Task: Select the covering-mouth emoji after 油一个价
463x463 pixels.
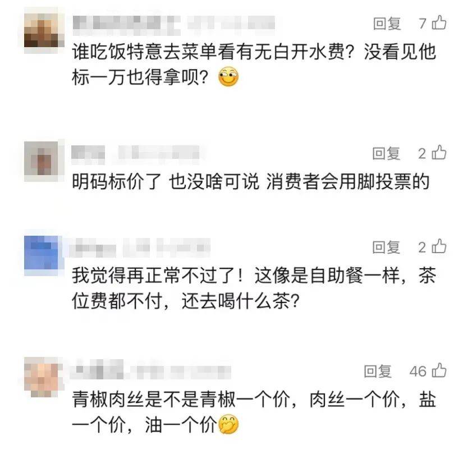Action: coord(228,424)
